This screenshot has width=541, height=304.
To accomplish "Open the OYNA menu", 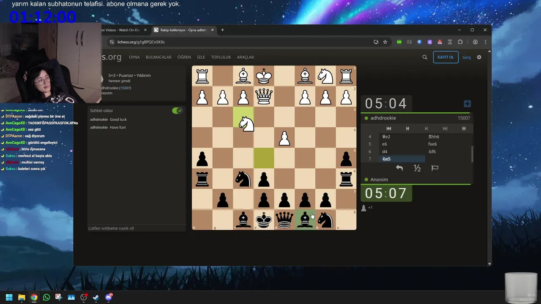I will [x=134, y=57].
